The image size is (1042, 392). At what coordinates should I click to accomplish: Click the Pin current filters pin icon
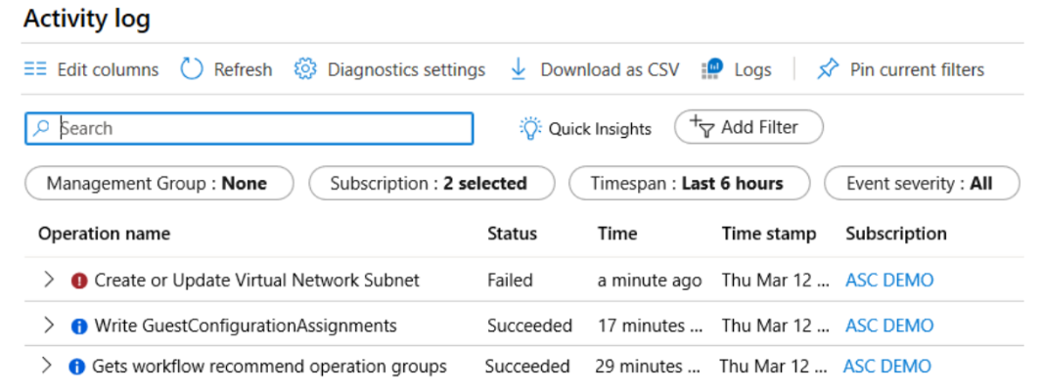(828, 69)
